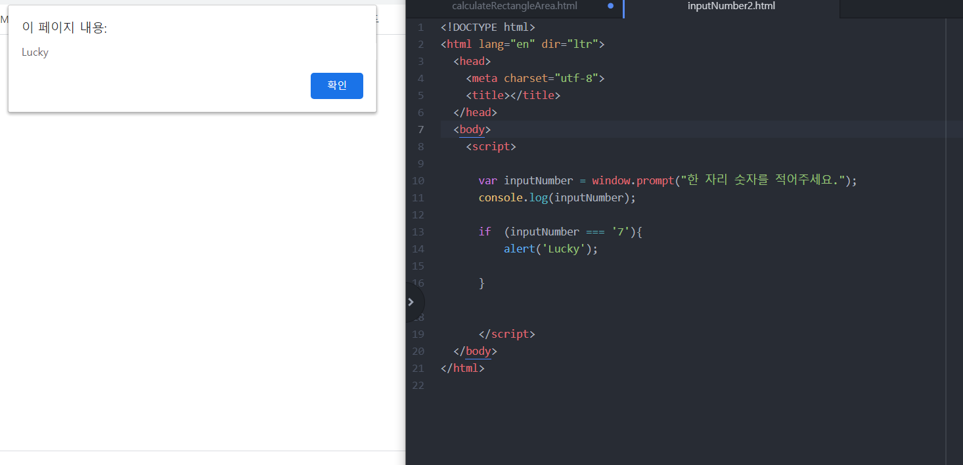Screen dimensions: 963x465
Task: Click line number 22 in the gutter
Action: pos(418,385)
